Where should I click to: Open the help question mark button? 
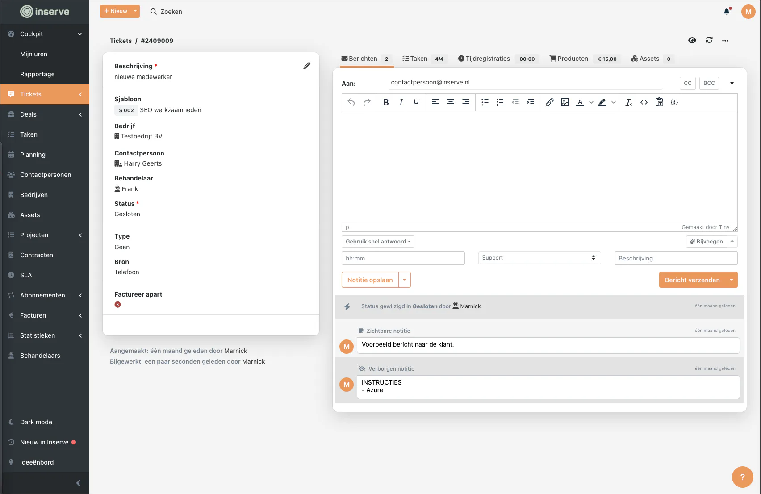point(743,477)
